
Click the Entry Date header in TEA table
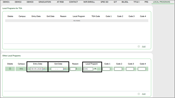[x=36, y=16]
